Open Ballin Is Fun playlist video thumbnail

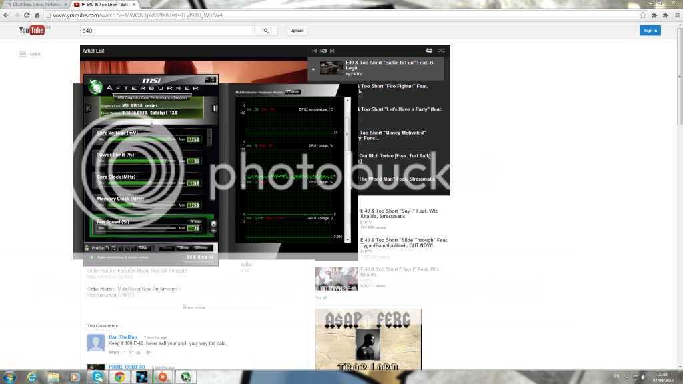(331, 68)
